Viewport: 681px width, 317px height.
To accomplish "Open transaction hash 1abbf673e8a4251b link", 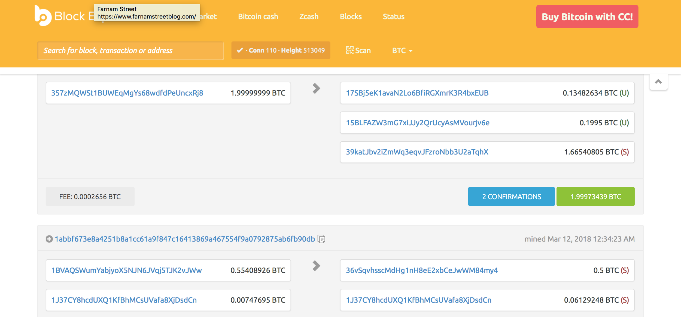I will pos(185,239).
